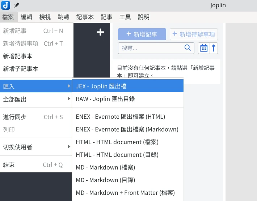257x201 pixels.
Task: Click the Joplin app logo icon
Action: (x=6, y=5)
